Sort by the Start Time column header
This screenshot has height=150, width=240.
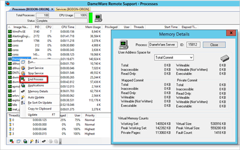pyautogui.click(x=162, y=27)
